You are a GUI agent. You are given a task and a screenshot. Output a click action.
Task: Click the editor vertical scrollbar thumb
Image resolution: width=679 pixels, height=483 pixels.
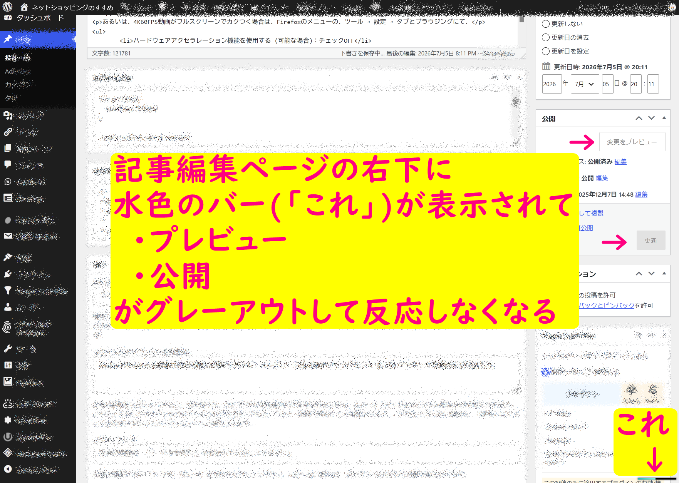pyautogui.click(x=521, y=19)
